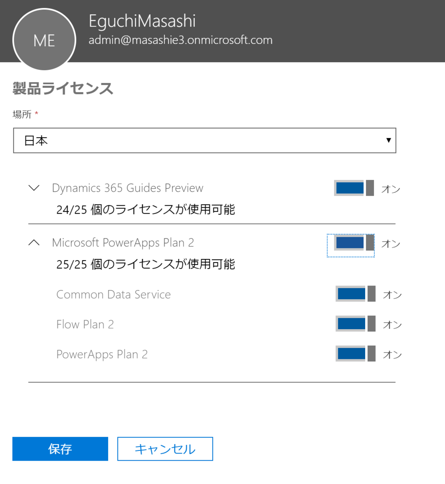Click the Dynamics 365 Guides Preview label
445x484 pixels.
click(x=127, y=188)
